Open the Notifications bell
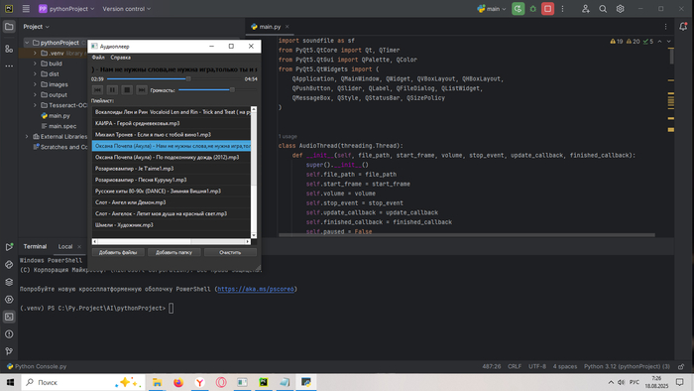 pos(683,27)
